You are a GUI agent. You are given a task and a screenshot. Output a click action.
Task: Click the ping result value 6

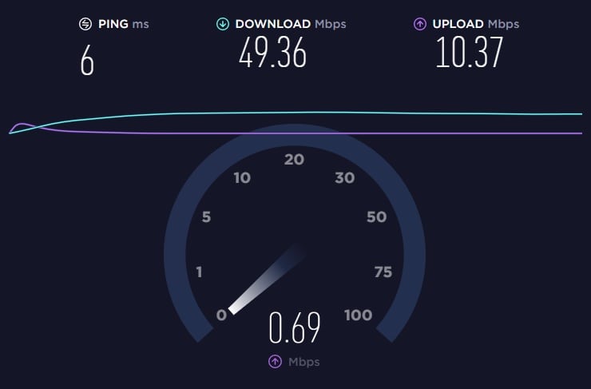[x=87, y=61]
